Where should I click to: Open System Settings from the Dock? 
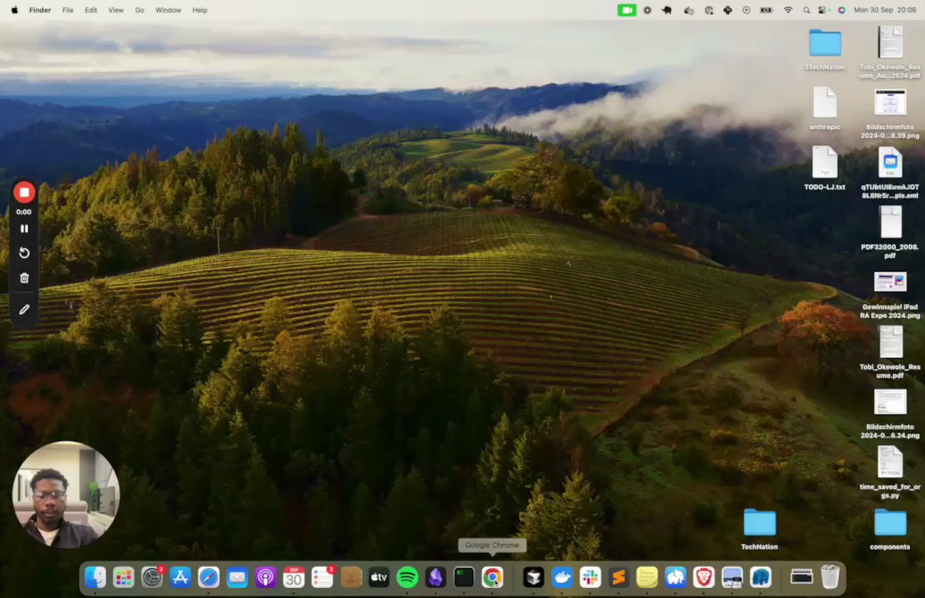point(152,577)
